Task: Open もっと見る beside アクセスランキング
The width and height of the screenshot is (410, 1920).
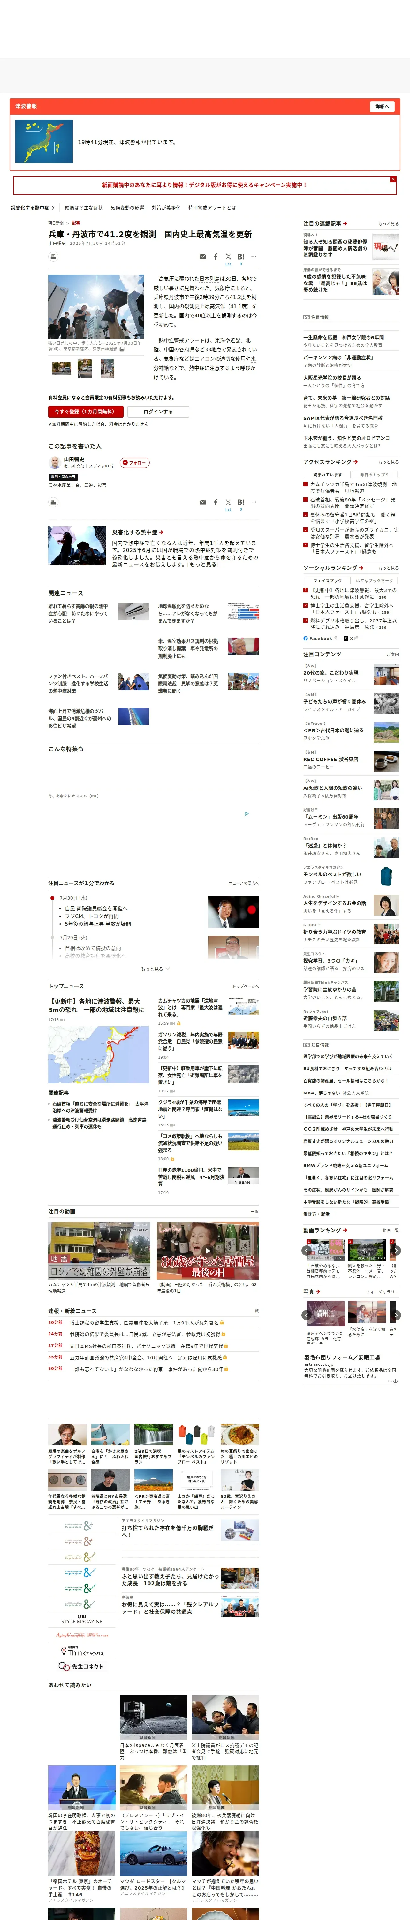Action: coord(388,462)
